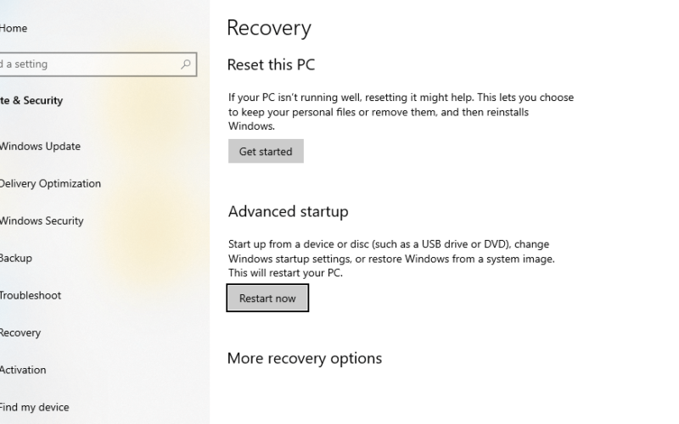
Task: Select Recovery in the sidebar list
Action: [20, 332]
